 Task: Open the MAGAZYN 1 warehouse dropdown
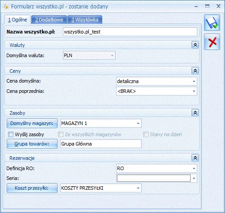(x=138, y=123)
